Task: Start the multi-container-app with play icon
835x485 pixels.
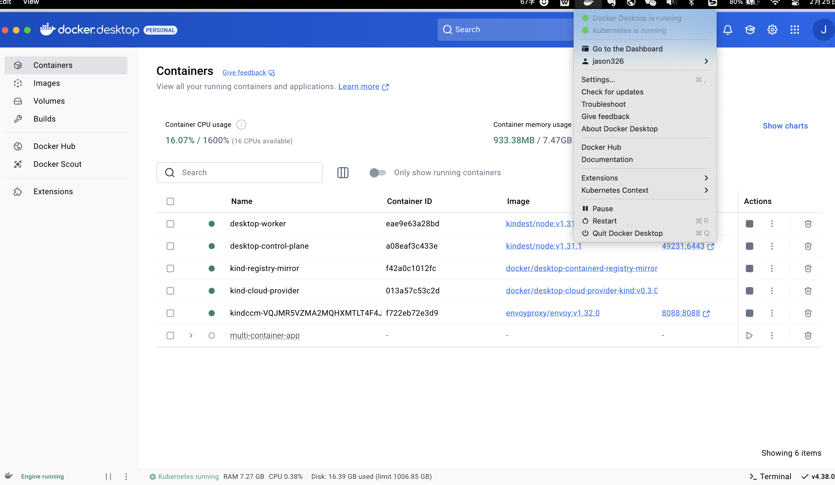Action: tap(749, 336)
